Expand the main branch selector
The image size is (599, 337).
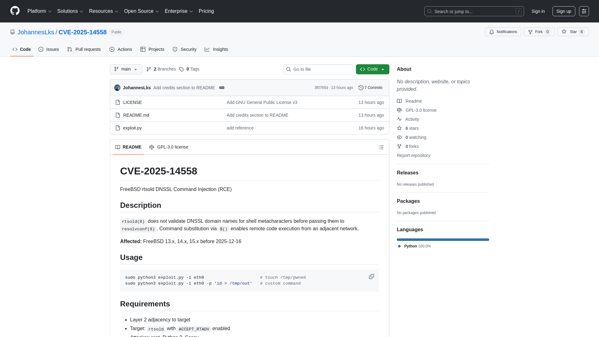click(126, 69)
